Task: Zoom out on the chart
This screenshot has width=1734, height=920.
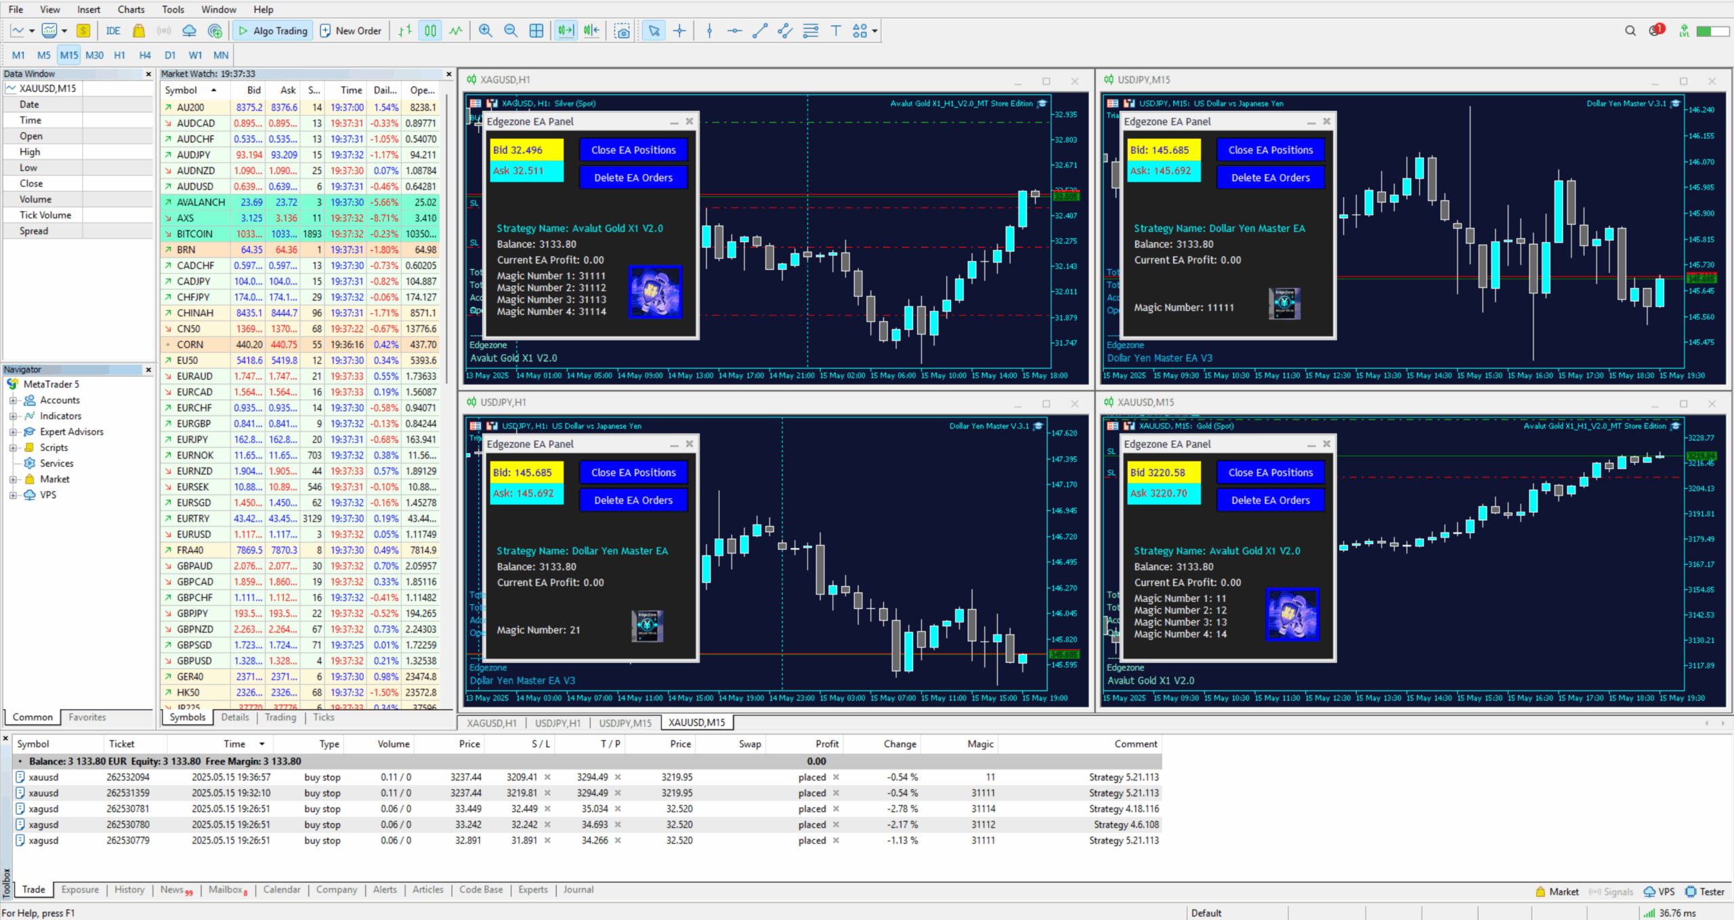Action: (511, 30)
